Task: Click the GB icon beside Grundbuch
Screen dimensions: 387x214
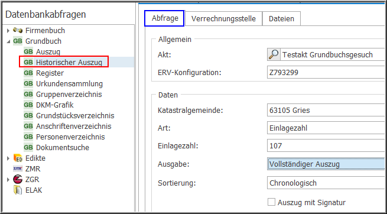Action: tap(18, 41)
